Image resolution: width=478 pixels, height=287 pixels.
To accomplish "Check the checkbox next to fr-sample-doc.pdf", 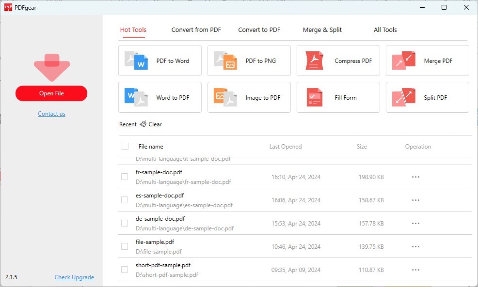I will pyautogui.click(x=125, y=177).
